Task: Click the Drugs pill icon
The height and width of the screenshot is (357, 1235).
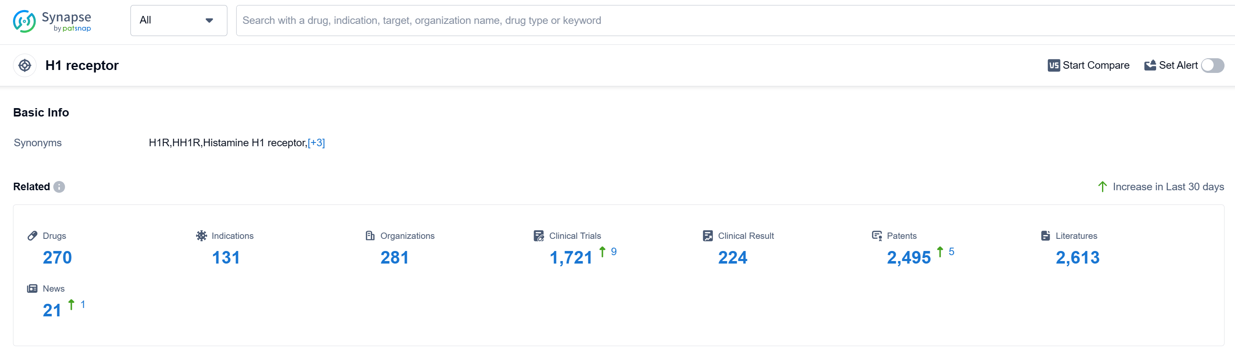Action: 33,235
